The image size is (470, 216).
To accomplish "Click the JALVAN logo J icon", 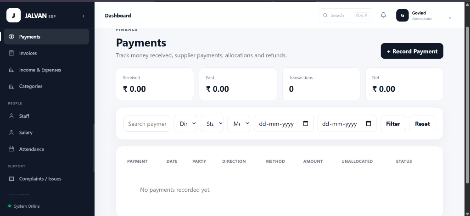I will pos(13,15).
